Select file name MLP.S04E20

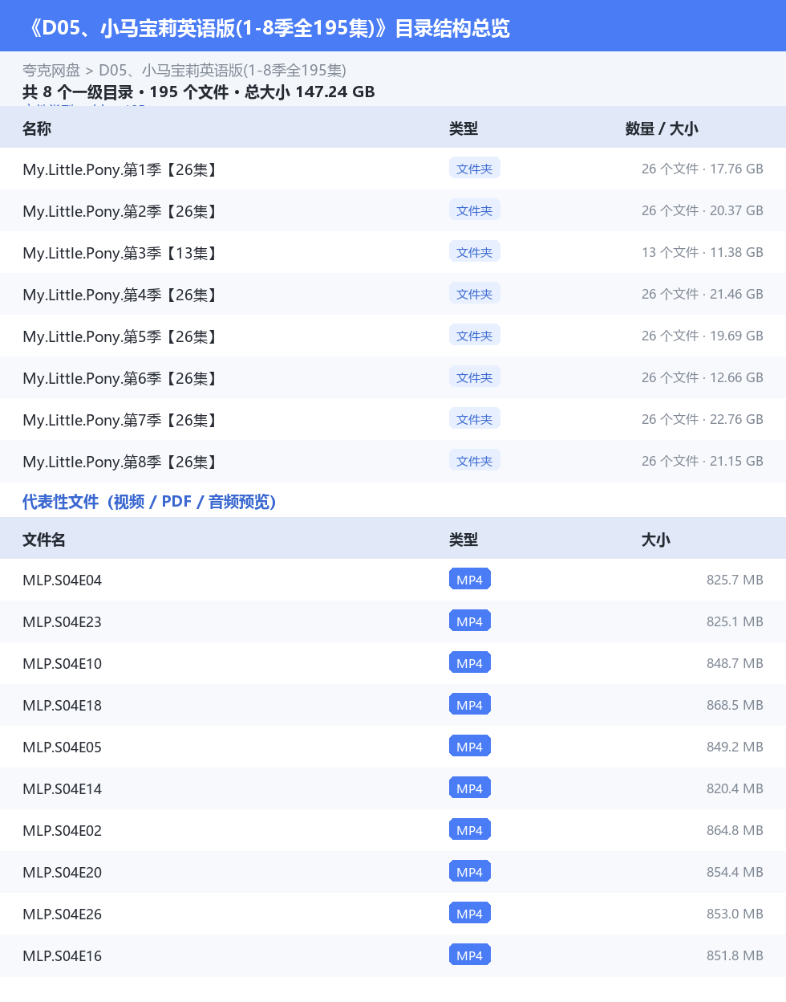tap(63, 873)
